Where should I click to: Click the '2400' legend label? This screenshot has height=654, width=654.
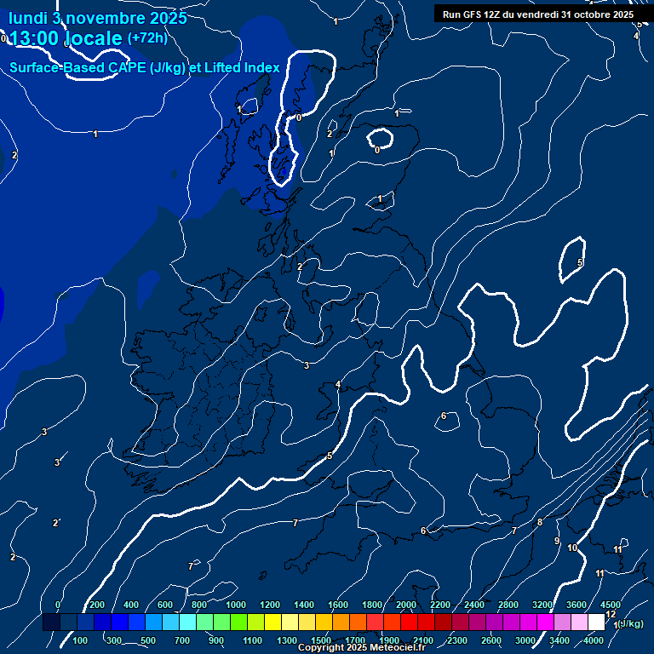point(474,605)
